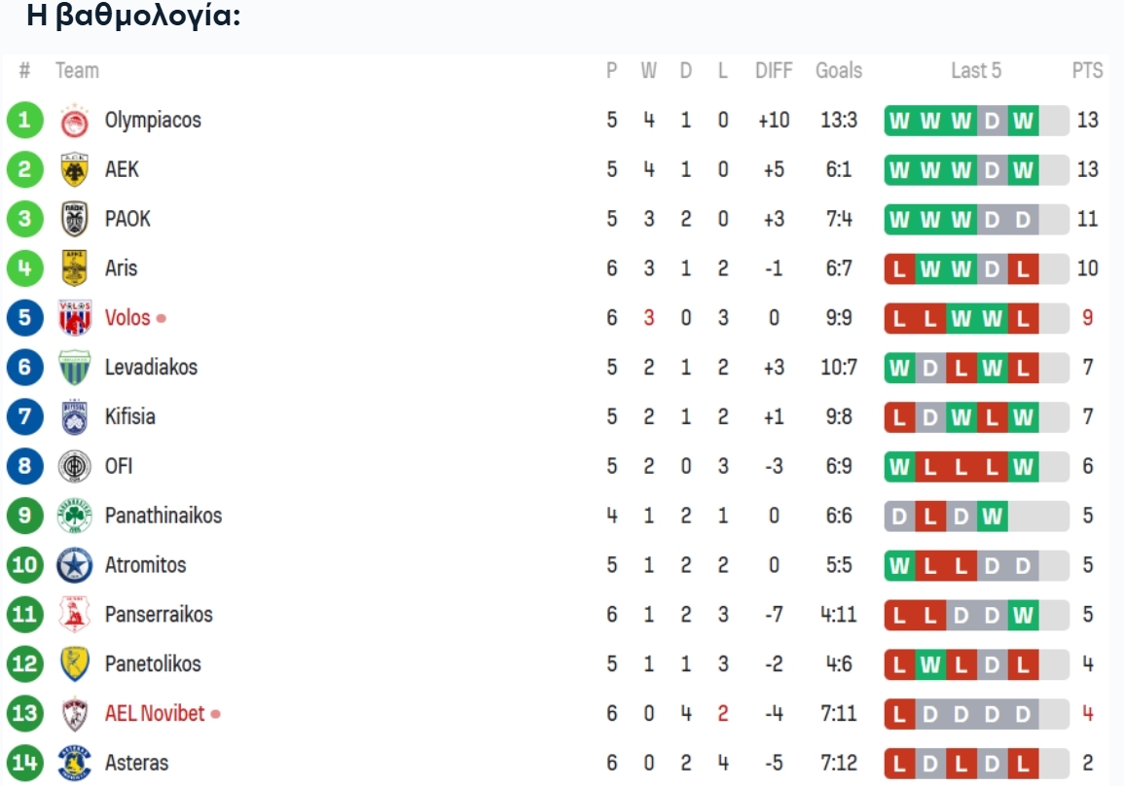Click the AEK team logo

75,170
